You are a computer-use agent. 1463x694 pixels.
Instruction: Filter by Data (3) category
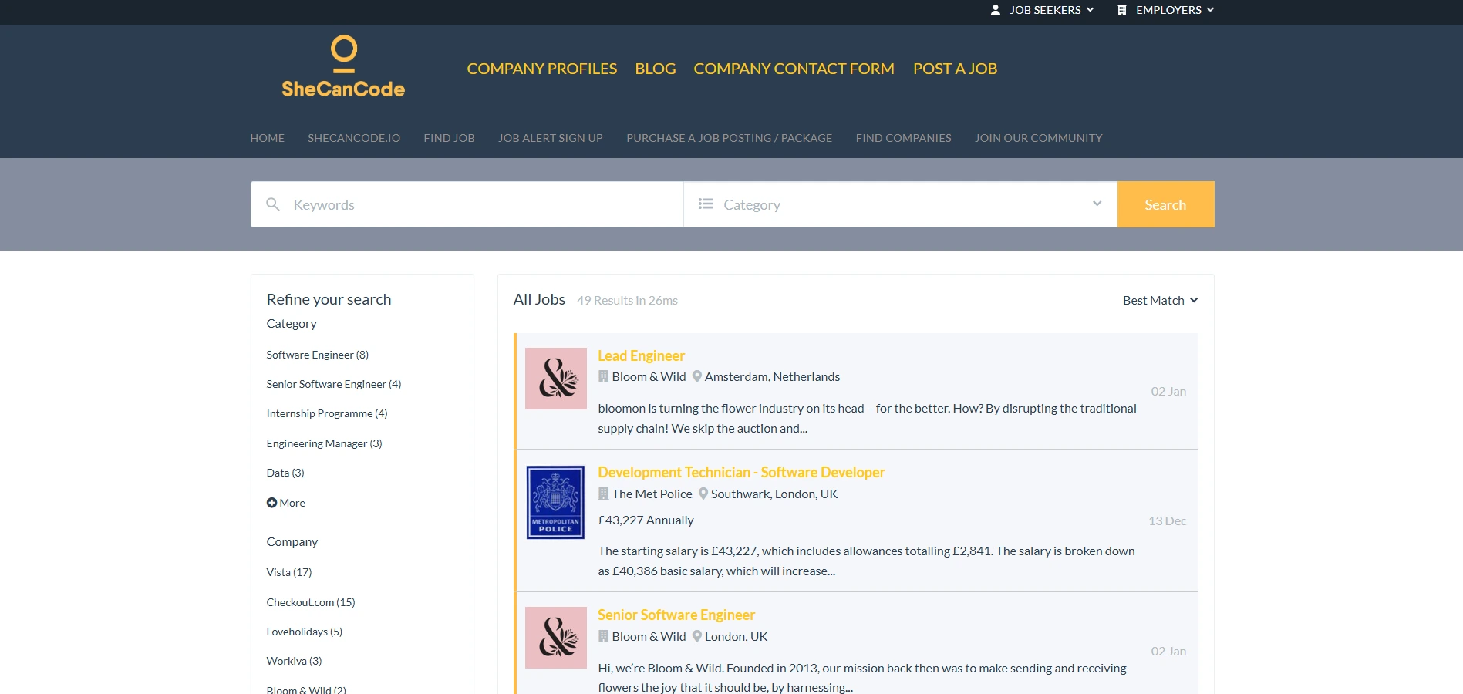point(285,473)
